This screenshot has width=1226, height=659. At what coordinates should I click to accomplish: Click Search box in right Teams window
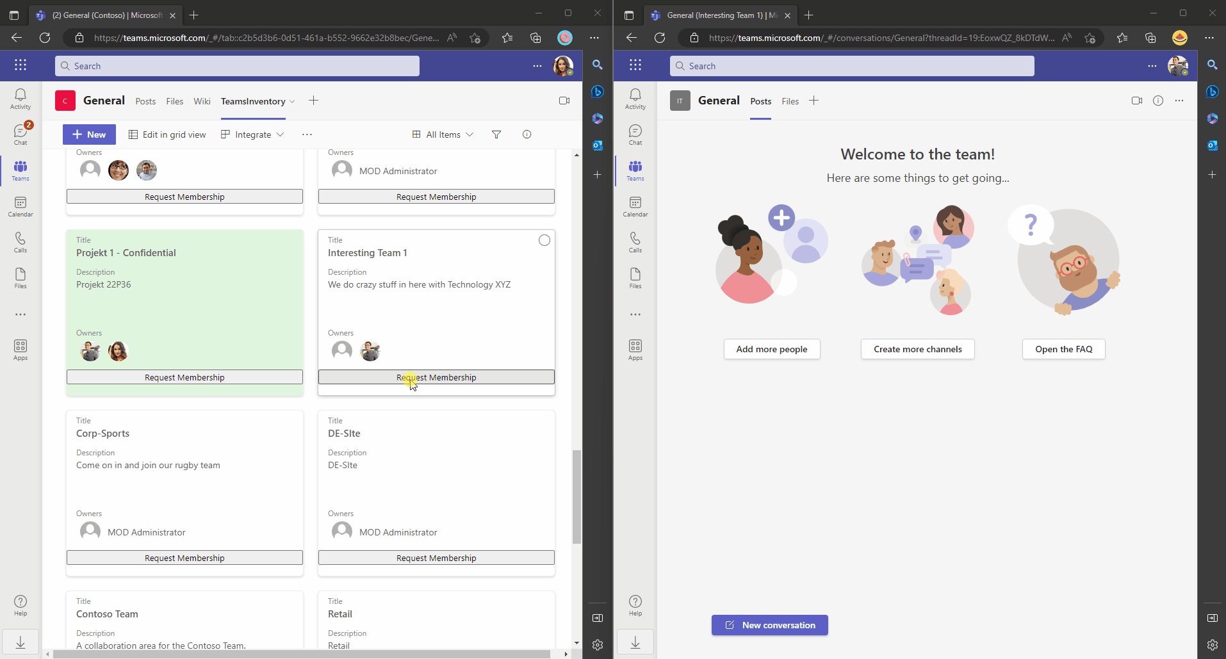point(852,66)
